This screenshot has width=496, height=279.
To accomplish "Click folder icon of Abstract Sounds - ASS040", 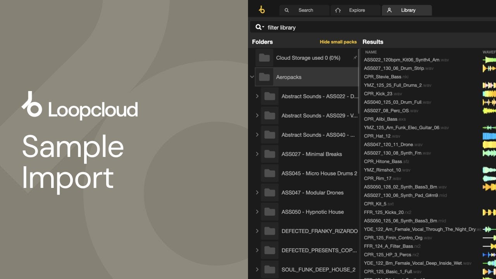I will (270, 135).
